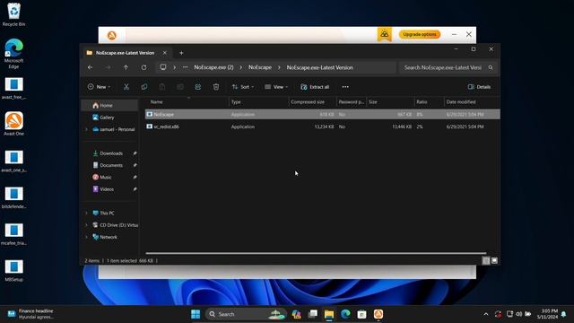The image size is (574, 323).
Task: Expand the This PC tree node
Action: click(x=87, y=213)
